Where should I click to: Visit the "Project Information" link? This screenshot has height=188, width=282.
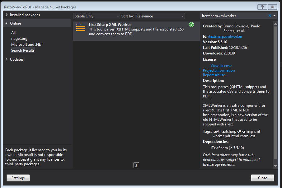[219, 70]
